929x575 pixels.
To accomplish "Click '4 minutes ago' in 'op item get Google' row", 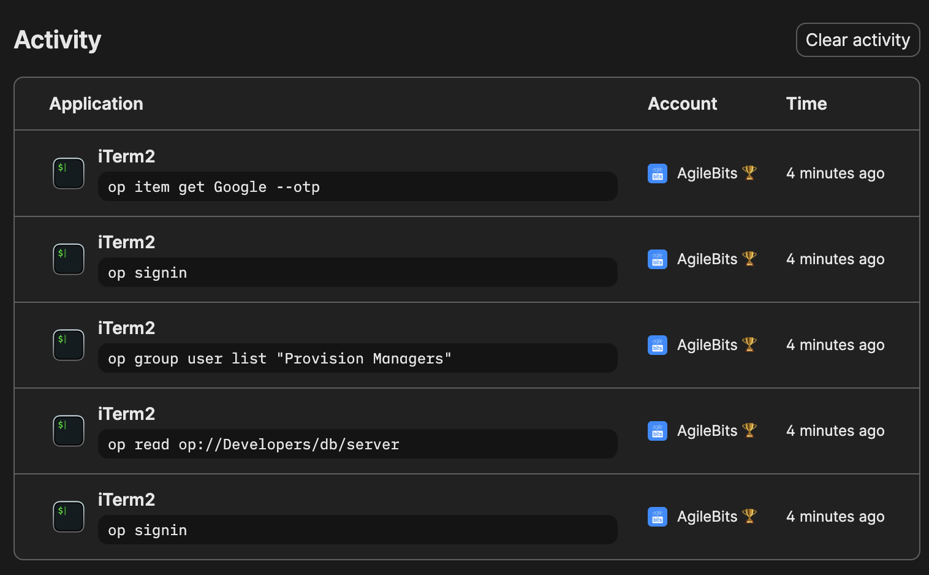I will [x=835, y=173].
